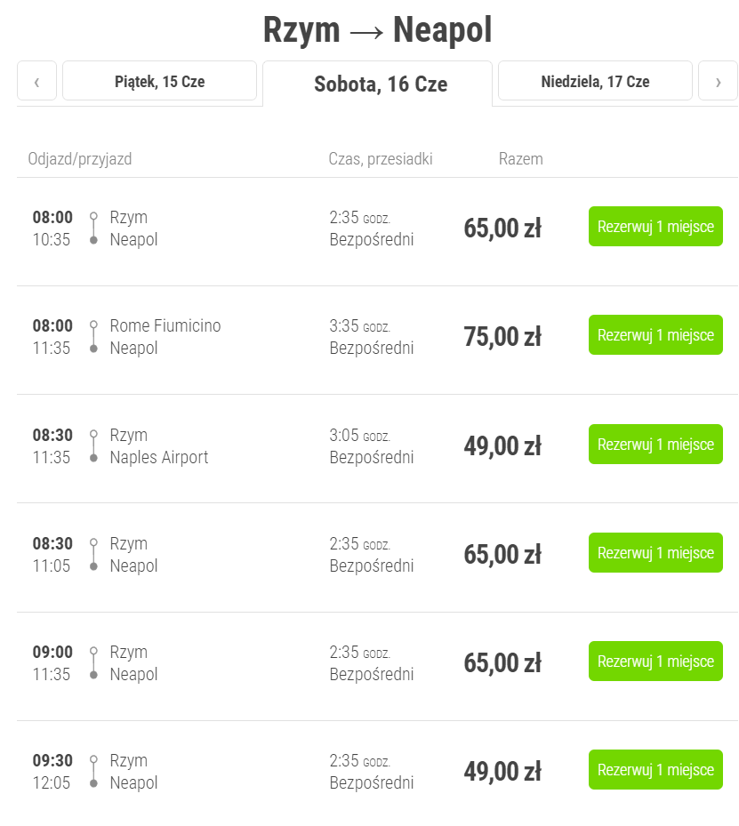Viewport: 739px width, 826px height.
Task: Click the Rzym → Neapol heading
Action: tap(377, 30)
